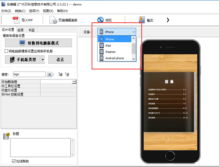219x167 pixels.
Task: Switch to the 书签 tab
Action: pos(31,30)
